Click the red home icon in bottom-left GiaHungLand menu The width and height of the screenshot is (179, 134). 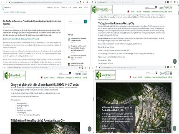point(42,78)
